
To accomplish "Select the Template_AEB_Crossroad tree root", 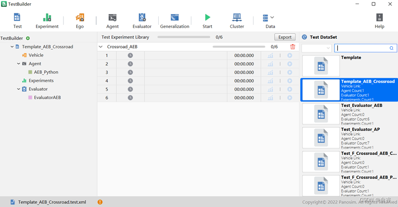I will click(47, 47).
